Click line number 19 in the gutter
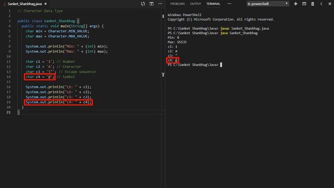334x188 pixels. coord(8,102)
